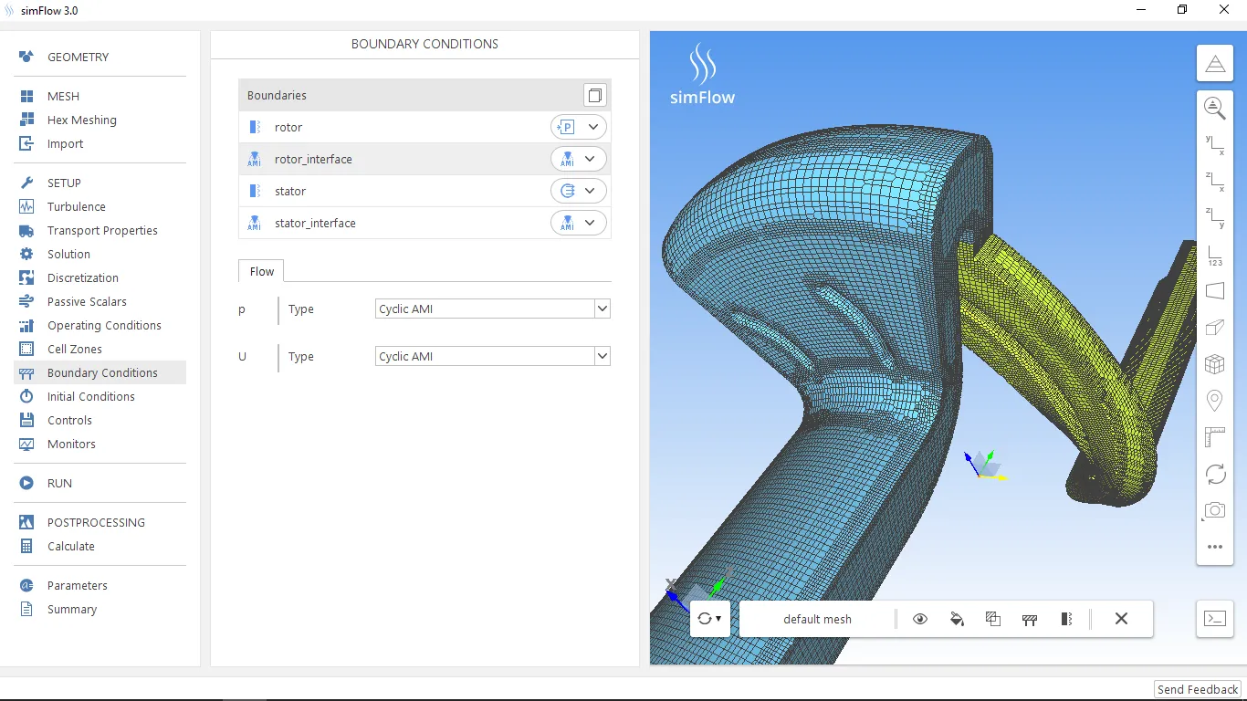Click the Operating Conditions icon
This screenshot has width=1247, height=701.
click(26, 325)
